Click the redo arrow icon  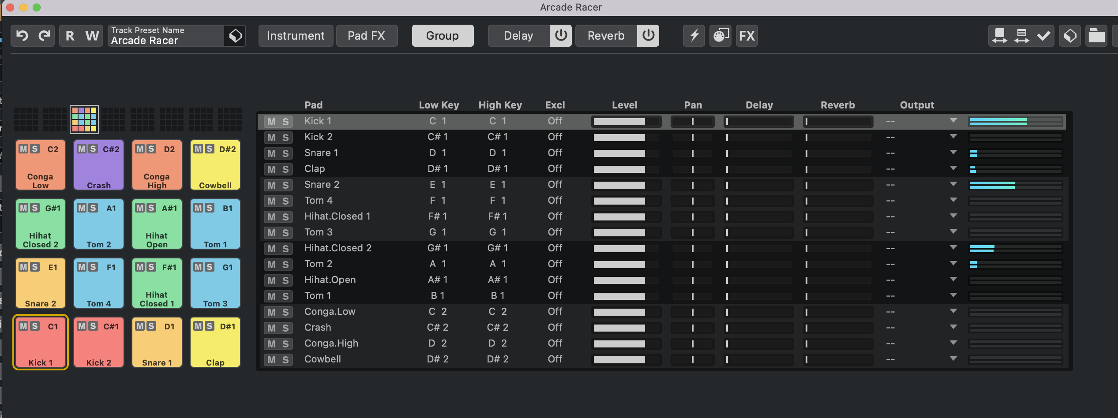click(44, 36)
